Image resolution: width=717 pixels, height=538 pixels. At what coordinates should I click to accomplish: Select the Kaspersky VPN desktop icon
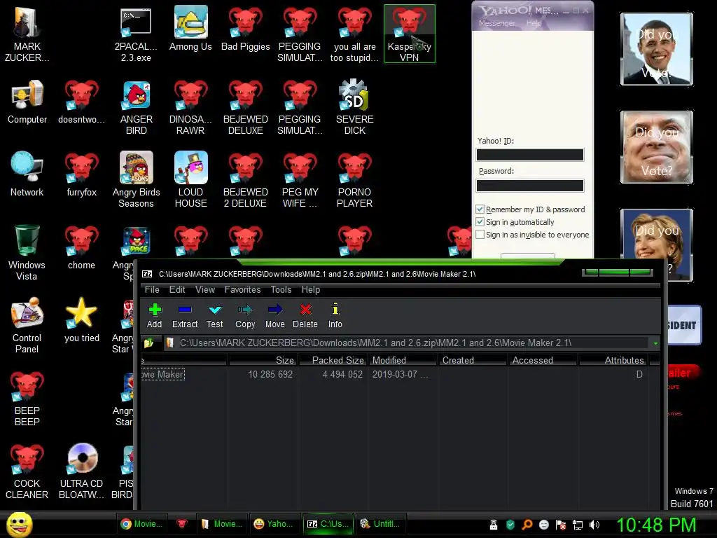coord(409,34)
